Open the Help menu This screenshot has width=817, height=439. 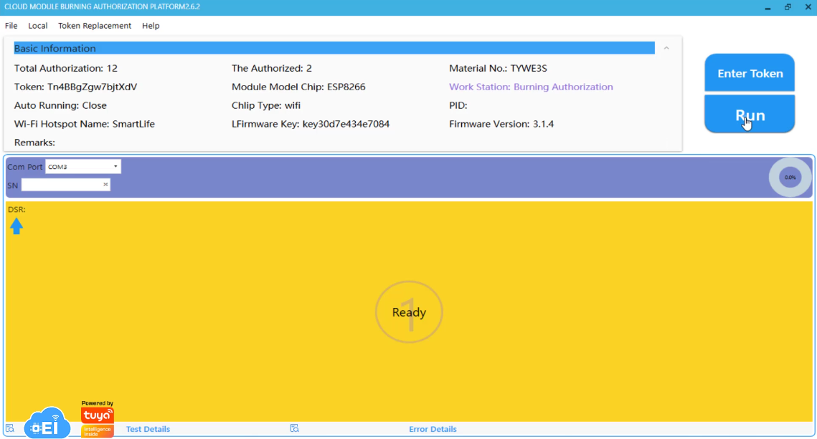click(151, 26)
